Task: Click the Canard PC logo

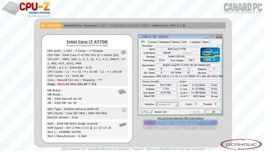Action: [x=243, y=8]
